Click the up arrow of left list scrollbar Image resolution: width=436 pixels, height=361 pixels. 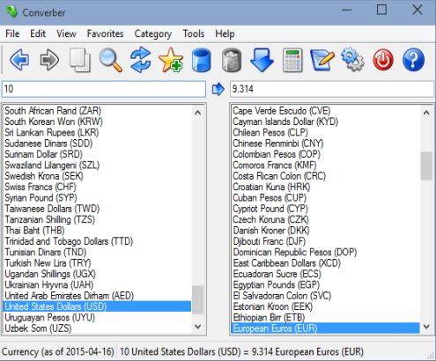198,113
